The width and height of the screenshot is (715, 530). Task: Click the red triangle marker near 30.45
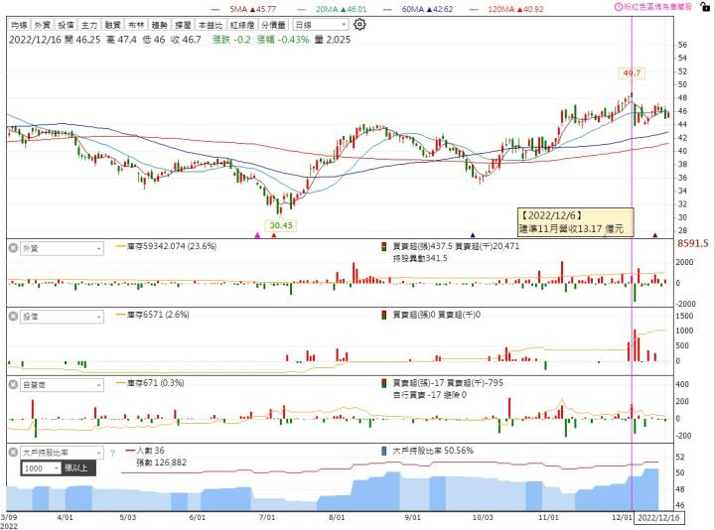tap(274, 235)
